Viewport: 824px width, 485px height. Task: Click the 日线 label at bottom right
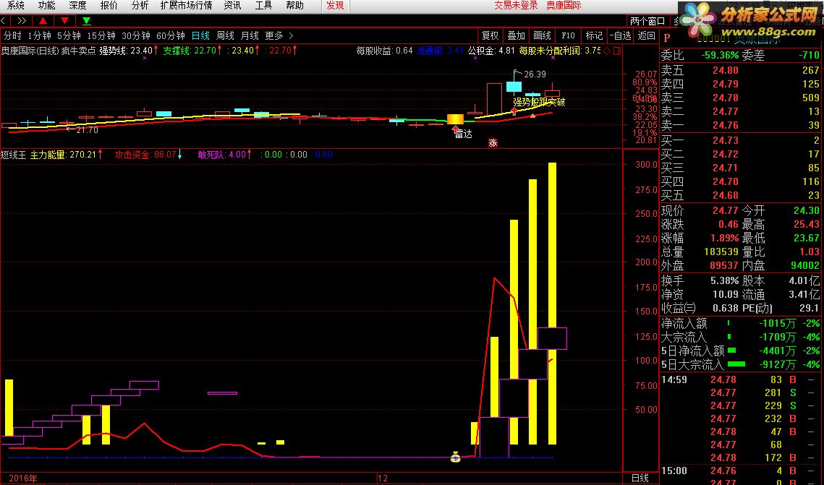coord(640,478)
